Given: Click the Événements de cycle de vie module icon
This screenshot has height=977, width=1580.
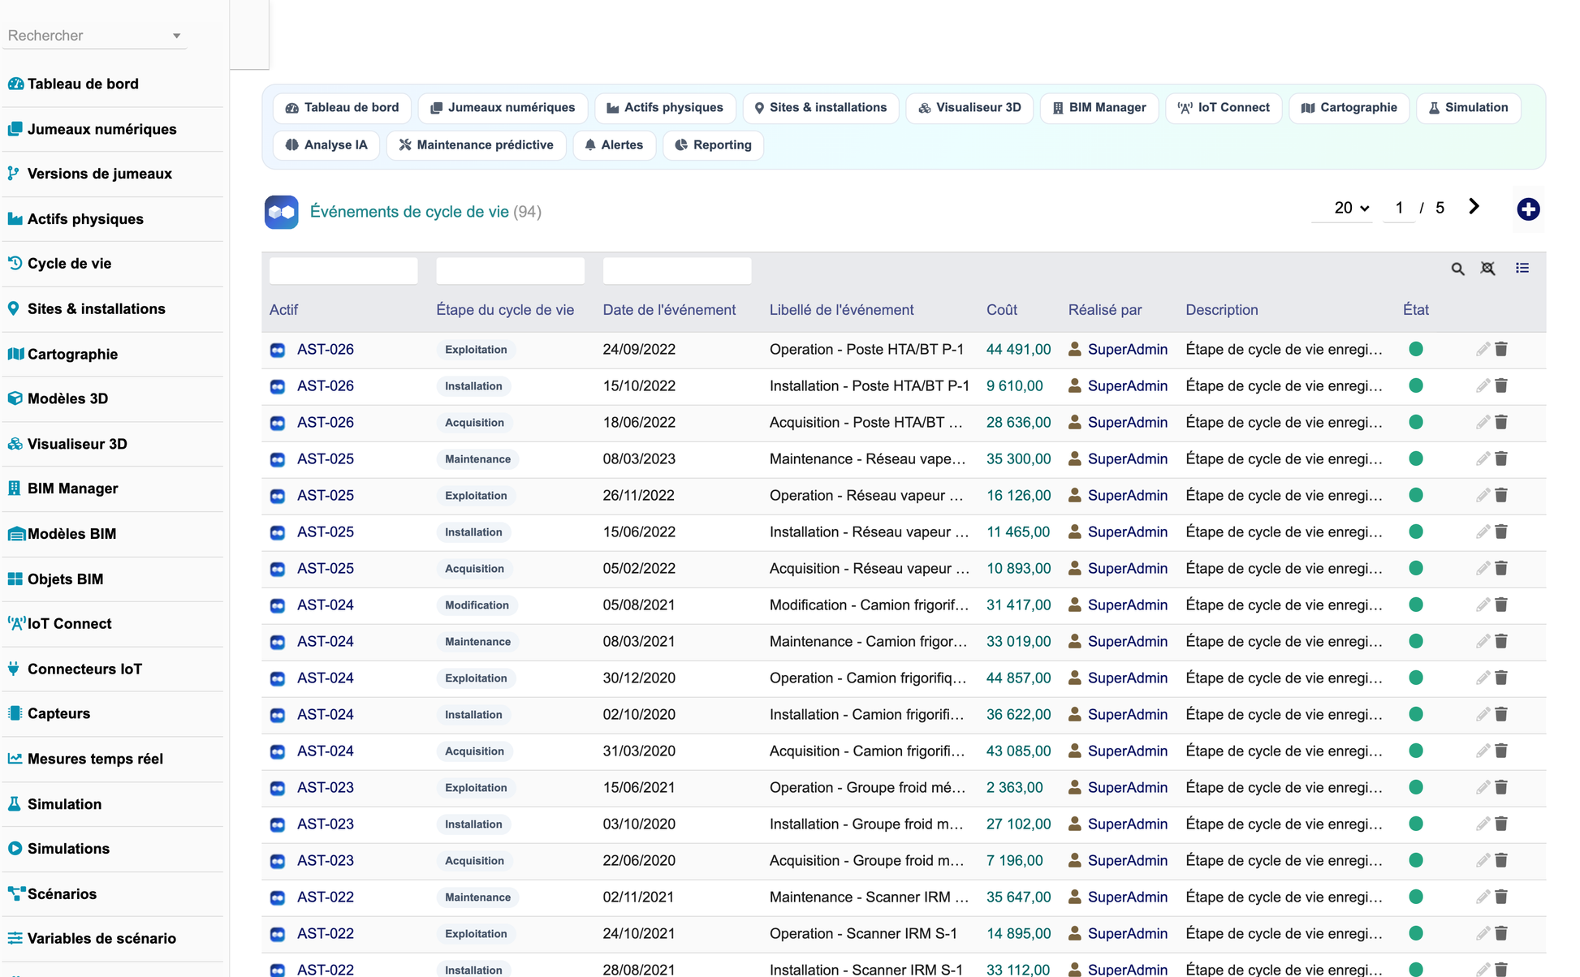Looking at the screenshot, I should 281,212.
